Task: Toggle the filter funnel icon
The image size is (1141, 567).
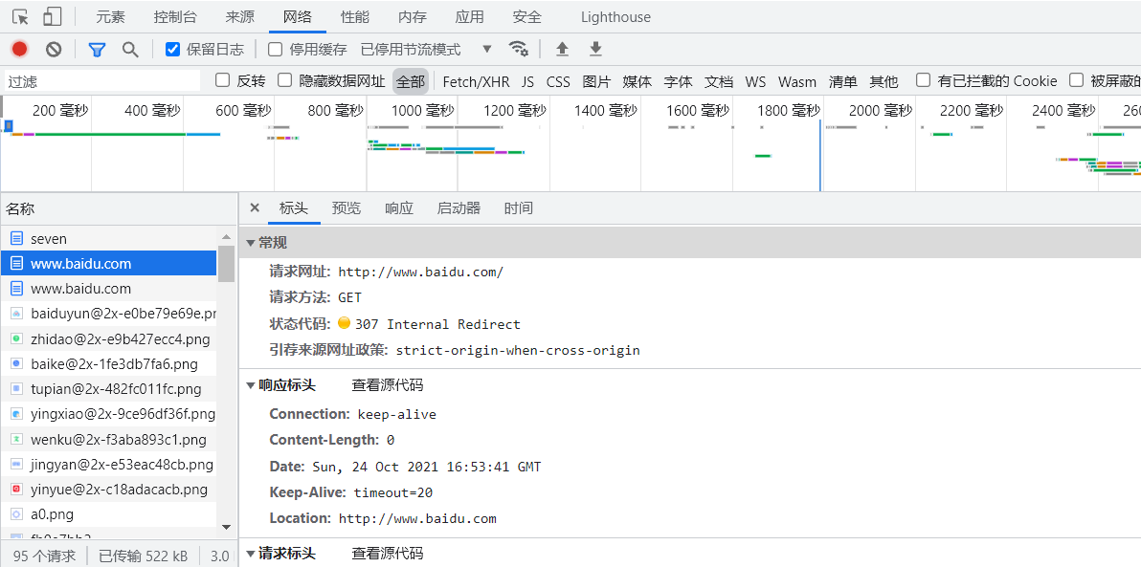Action: (x=97, y=49)
